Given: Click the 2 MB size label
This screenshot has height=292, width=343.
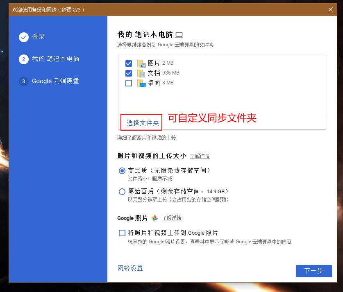Looking at the screenshot, I should (168, 63).
